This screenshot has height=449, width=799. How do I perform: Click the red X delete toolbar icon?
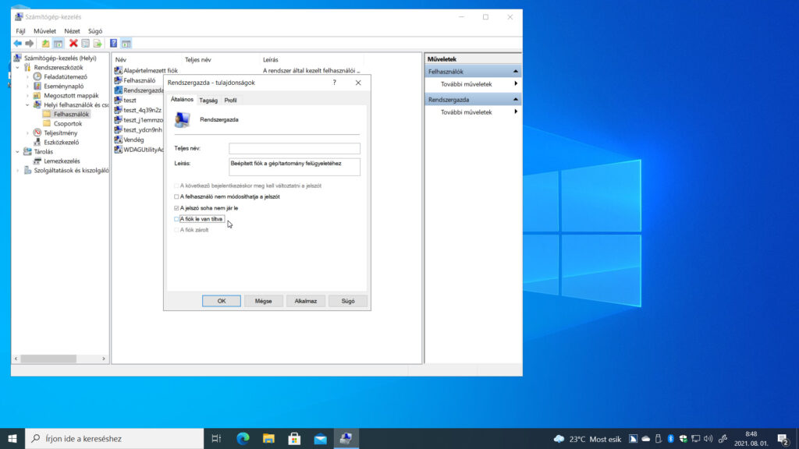[73, 44]
